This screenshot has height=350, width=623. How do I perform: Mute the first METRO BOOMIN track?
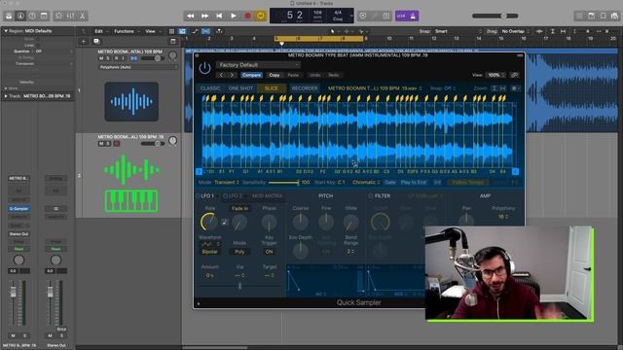click(101, 58)
